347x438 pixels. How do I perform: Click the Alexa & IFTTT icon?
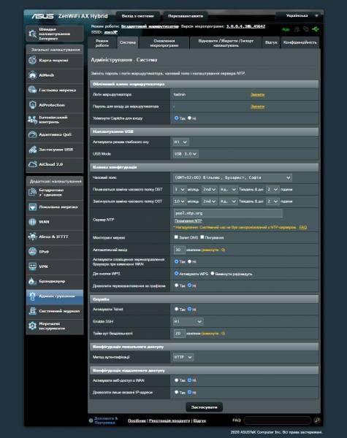32,237
